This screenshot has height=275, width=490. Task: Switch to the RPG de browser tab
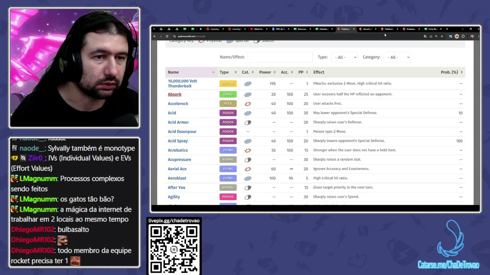280,29
